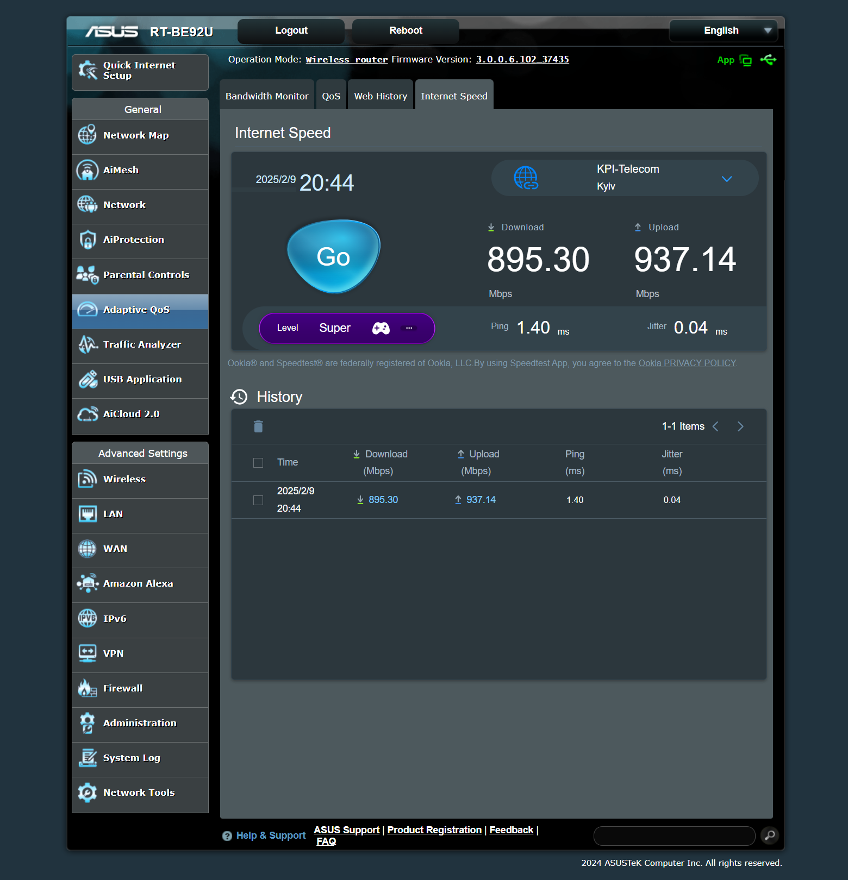Open the ASUS Support link
This screenshot has height=880, width=848.
click(347, 830)
